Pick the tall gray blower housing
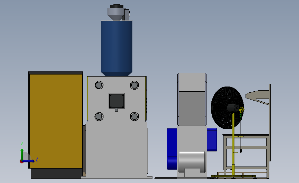The height and width of the screenshot is (183, 299). click(192, 99)
